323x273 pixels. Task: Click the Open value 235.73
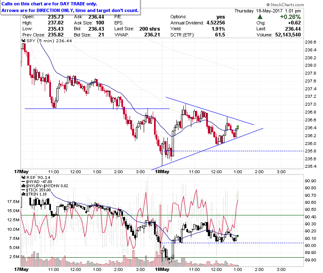click(x=55, y=17)
